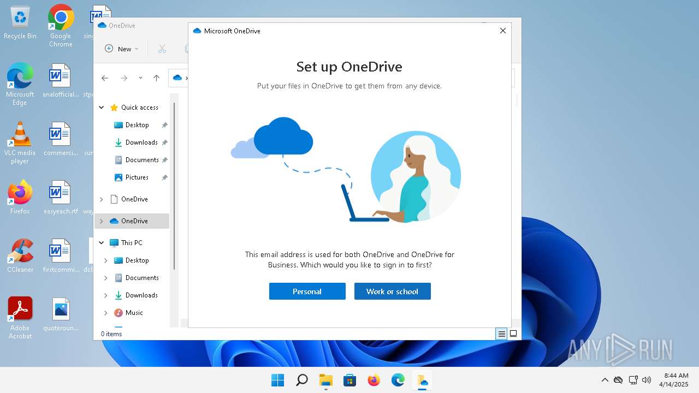Collapse Quick access tree node
Viewport: 699px width, 393px height.
coord(102,108)
